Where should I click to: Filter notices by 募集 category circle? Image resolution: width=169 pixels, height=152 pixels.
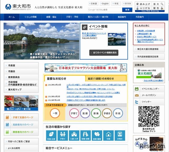(96, 113)
